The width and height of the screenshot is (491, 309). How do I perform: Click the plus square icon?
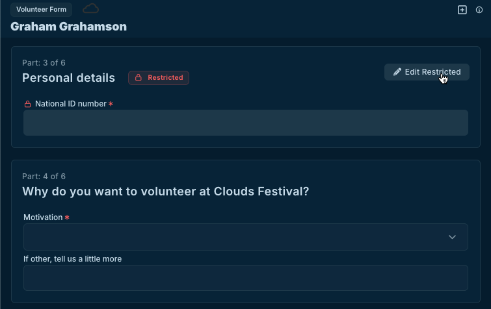point(462,10)
